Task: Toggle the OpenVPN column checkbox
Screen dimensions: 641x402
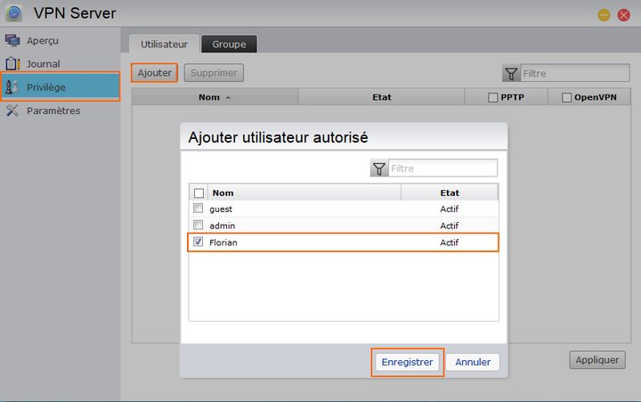Action: (566, 97)
